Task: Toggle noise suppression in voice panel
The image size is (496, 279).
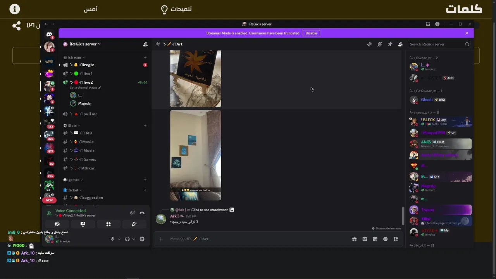Action: coord(133,213)
